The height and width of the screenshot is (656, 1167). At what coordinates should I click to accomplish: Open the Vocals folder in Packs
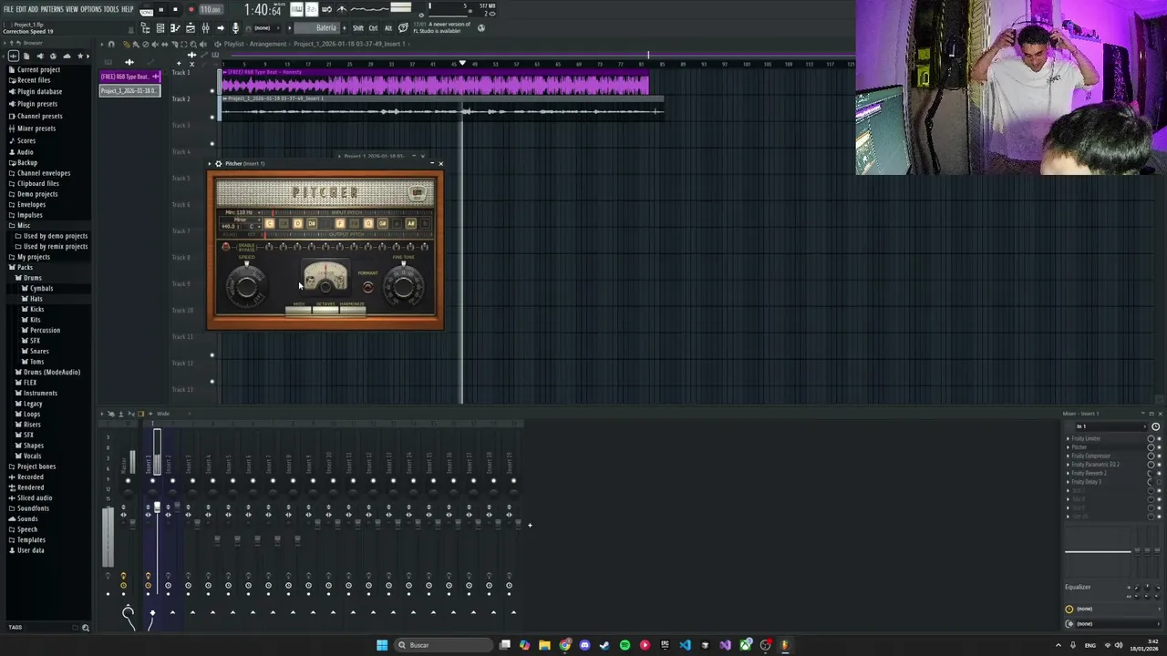pyautogui.click(x=32, y=456)
